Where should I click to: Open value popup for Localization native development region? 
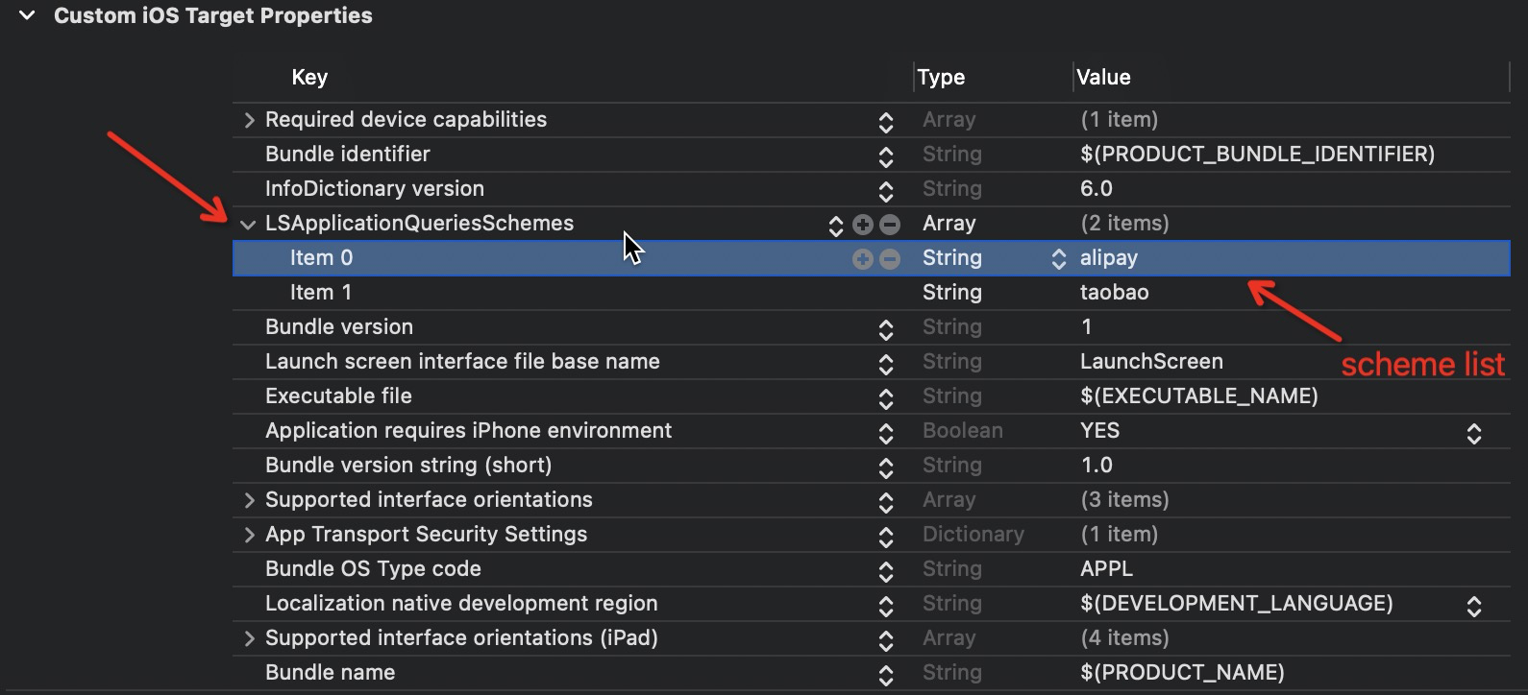(1473, 606)
